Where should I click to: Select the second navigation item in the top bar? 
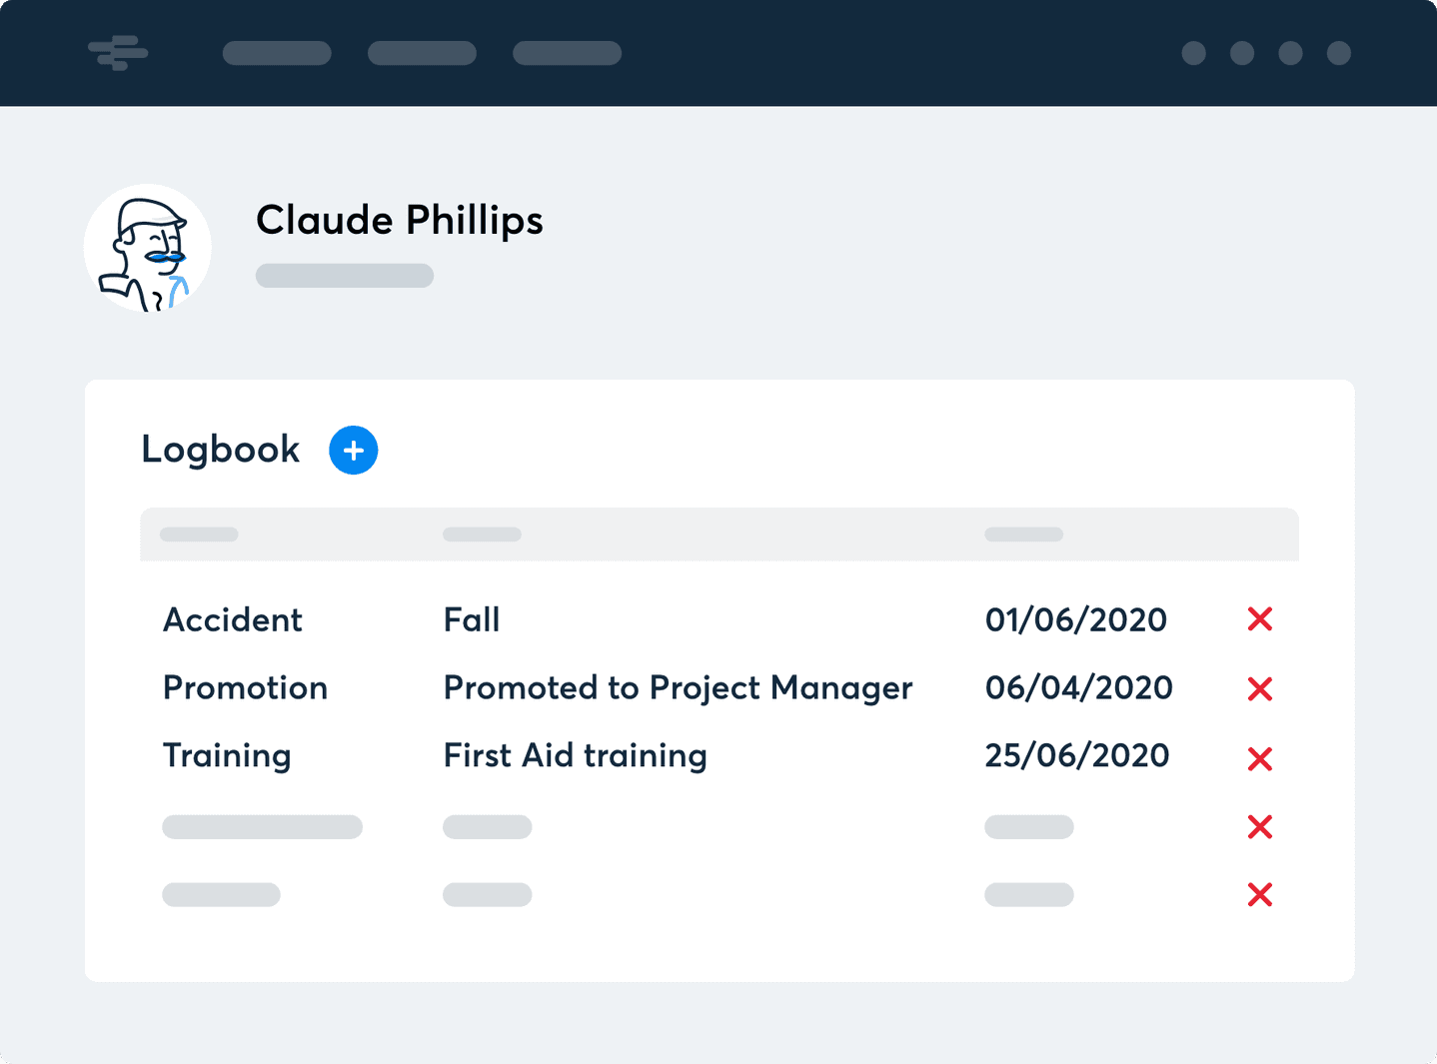point(422,53)
